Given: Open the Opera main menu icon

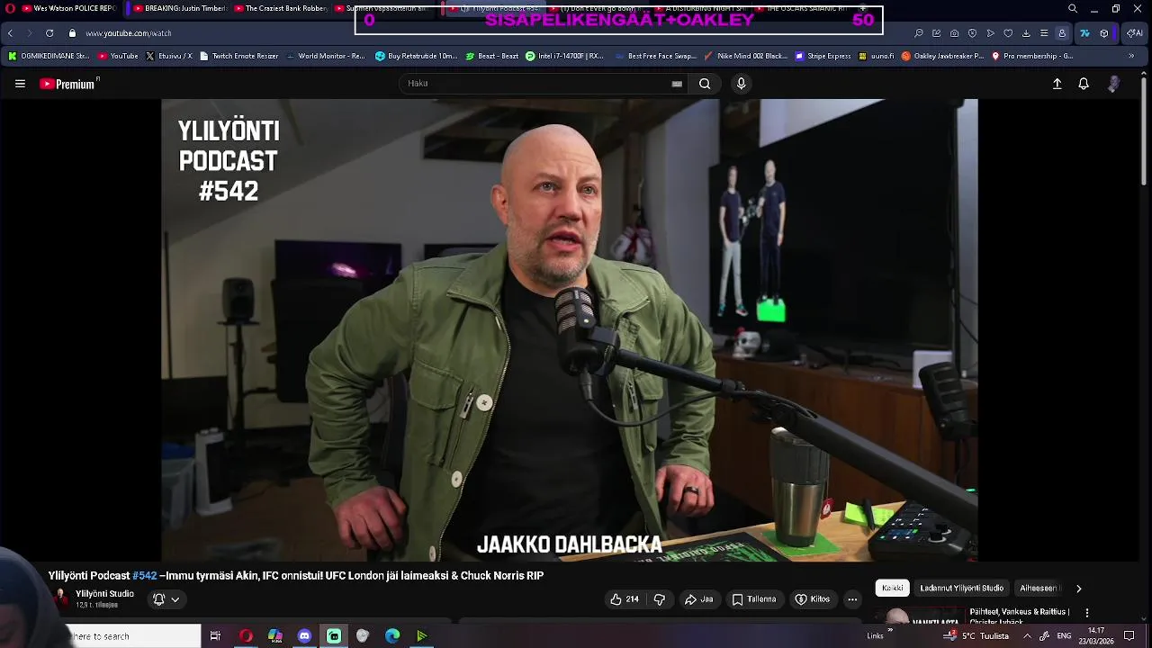Looking at the screenshot, I should coord(11,8).
